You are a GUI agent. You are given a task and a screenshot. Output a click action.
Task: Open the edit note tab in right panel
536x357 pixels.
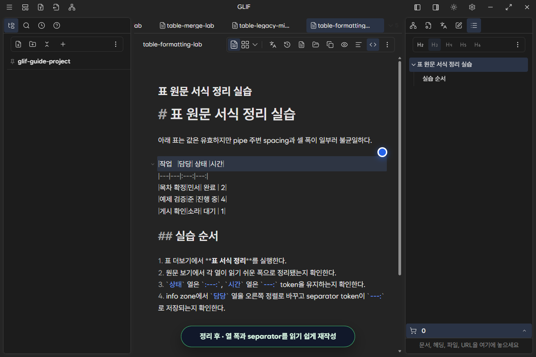[459, 25]
